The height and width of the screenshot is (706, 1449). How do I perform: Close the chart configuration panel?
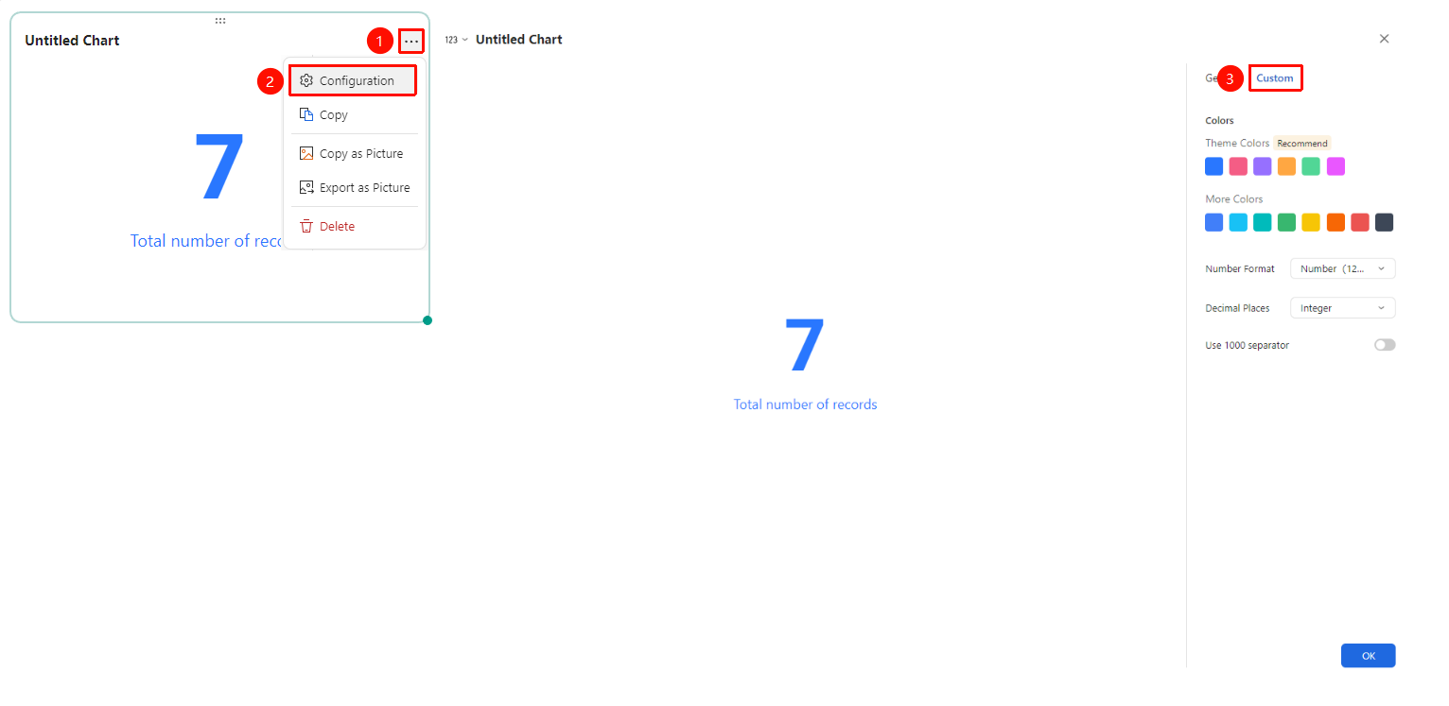1384,39
